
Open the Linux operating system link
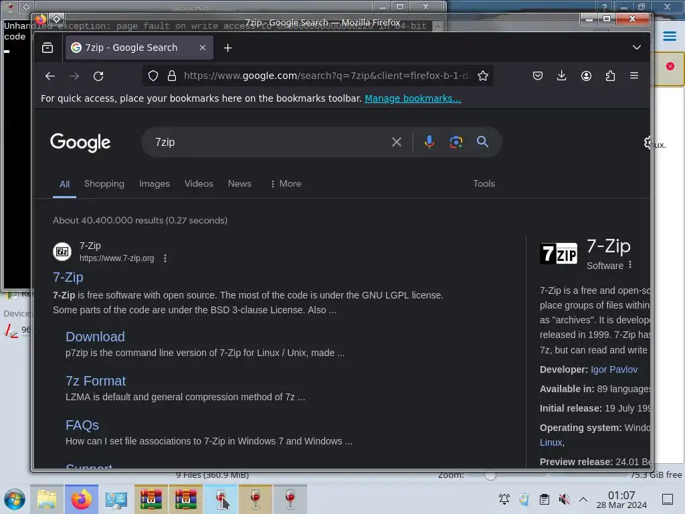pos(552,442)
